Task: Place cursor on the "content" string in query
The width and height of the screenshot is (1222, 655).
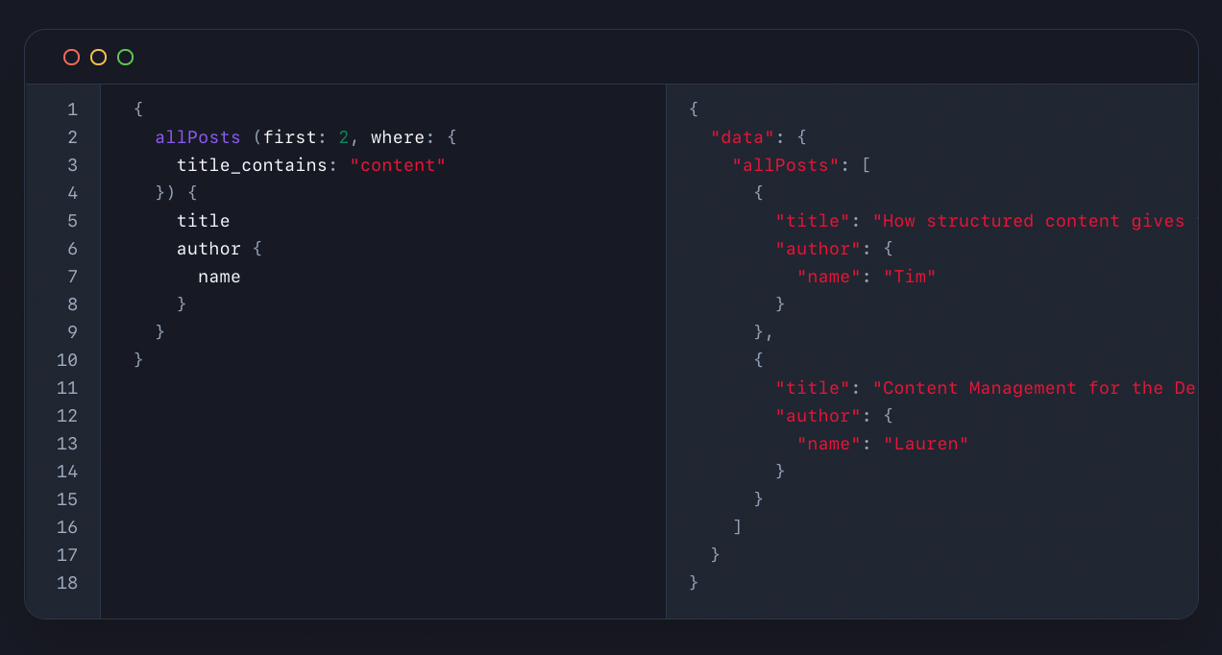Action: click(x=398, y=165)
